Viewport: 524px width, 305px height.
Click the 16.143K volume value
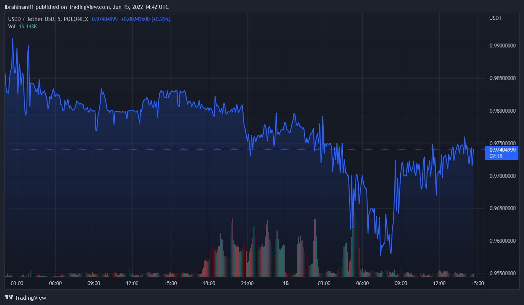(x=28, y=27)
